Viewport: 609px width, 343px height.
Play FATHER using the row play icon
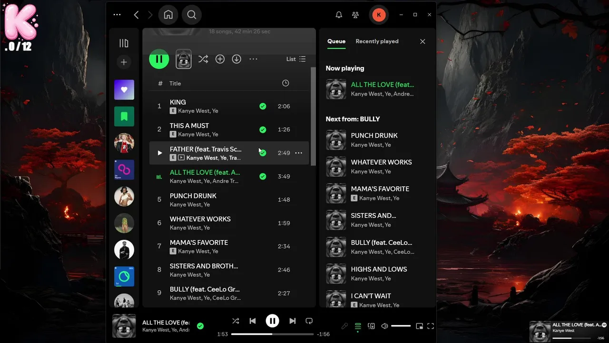point(159,153)
